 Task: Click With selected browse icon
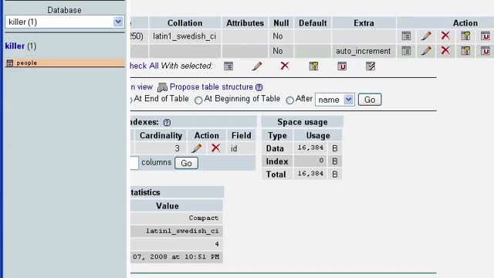click(x=228, y=66)
